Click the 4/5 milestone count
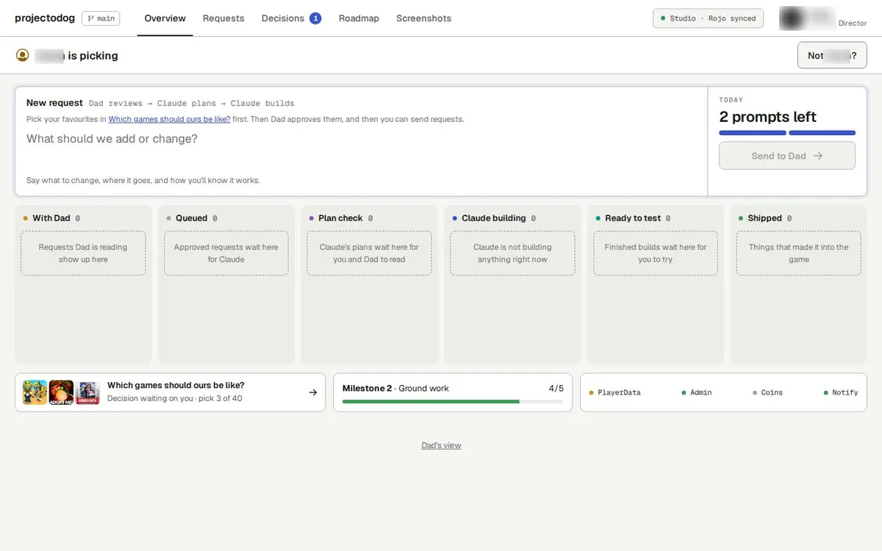 point(556,389)
